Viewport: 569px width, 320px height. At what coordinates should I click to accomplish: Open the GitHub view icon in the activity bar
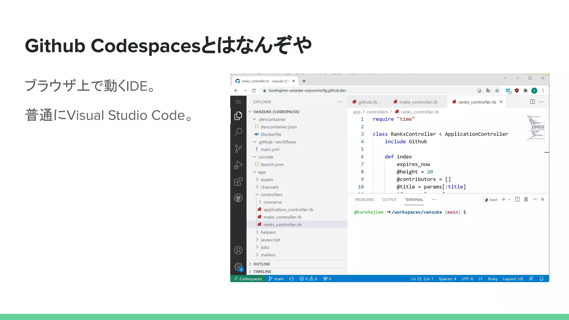tap(238, 198)
